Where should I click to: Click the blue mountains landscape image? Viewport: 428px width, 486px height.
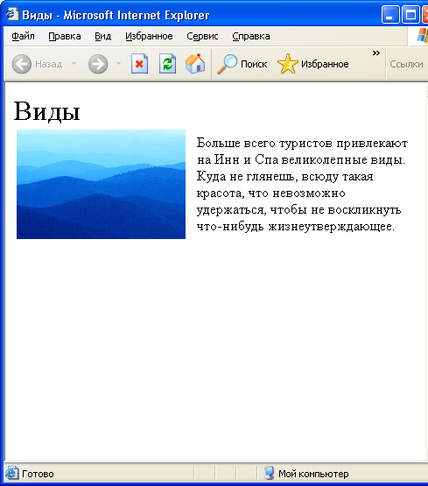101,184
